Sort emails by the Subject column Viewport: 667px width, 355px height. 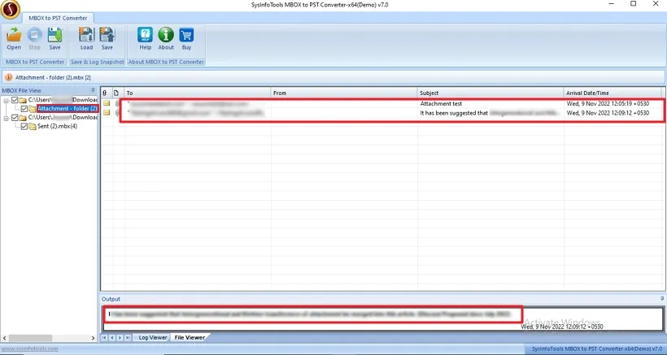pyautogui.click(x=490, y=93)
